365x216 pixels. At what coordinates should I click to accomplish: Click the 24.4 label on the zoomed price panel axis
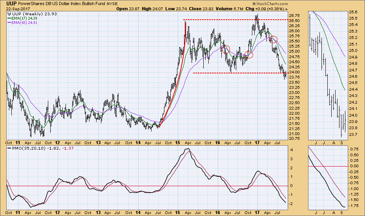[353, 90]
